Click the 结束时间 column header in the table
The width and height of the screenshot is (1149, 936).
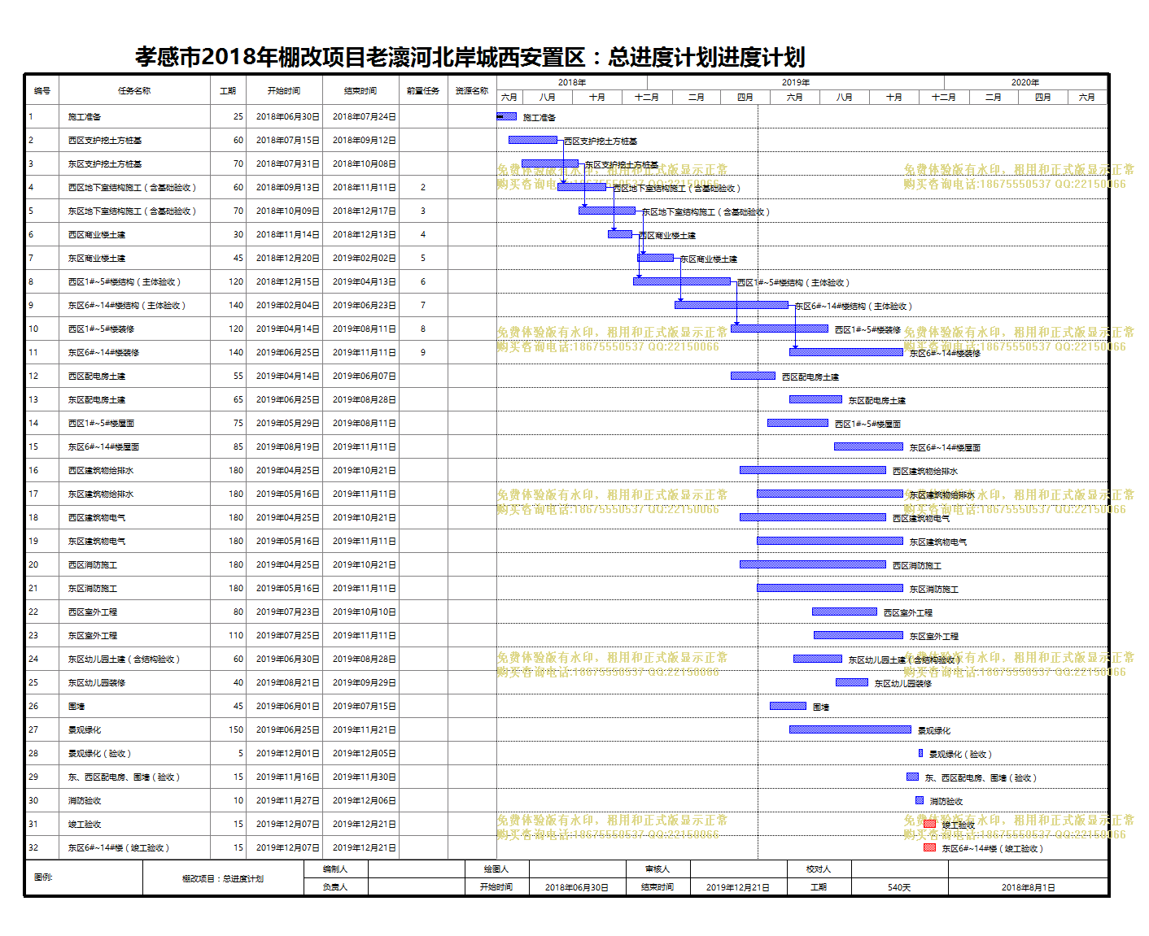[x=360, y=91]
